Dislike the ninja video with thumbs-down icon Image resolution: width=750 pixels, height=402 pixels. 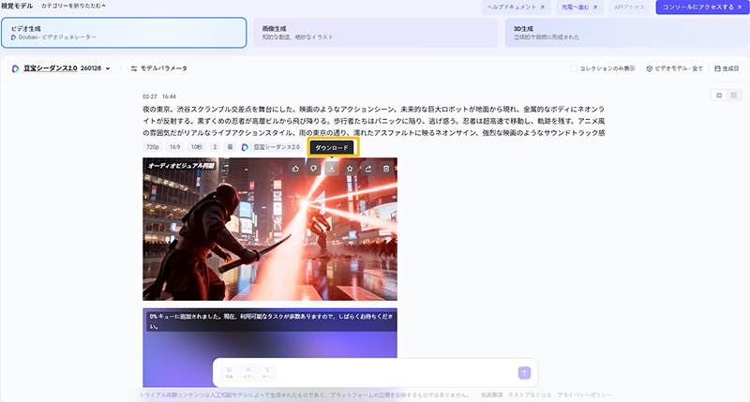point(314,169)
